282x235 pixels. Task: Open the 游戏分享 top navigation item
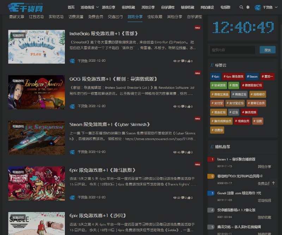click(109, 7)
